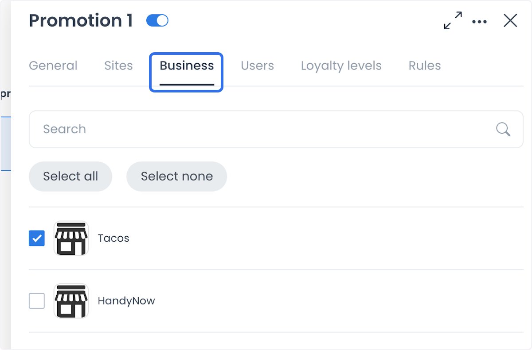The height and width of the screenshot is (350, 532).
Task: Toggle the Promotion 1 enabled switch
Action: pos(157,20)
